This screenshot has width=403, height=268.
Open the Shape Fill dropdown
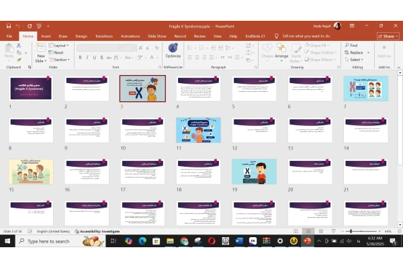tap(318, 45)
